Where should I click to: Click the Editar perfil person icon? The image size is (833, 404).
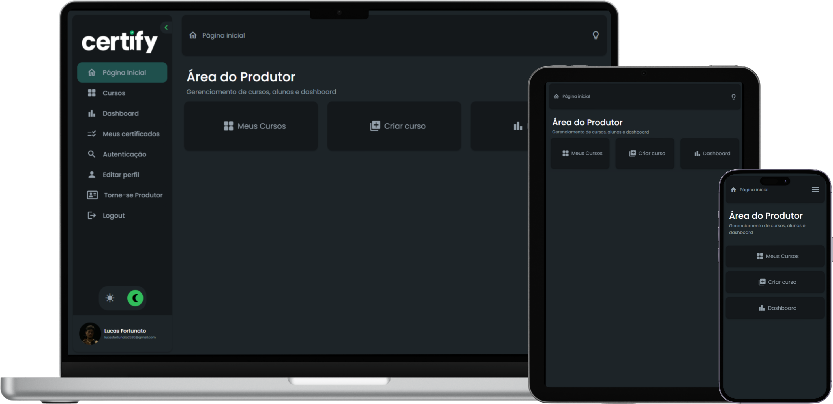[x=92, y=175]
